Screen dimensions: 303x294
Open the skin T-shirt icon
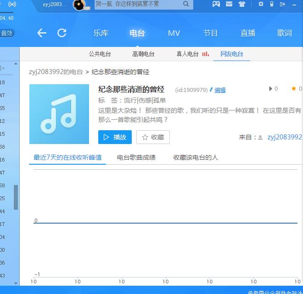coord(242,4)
